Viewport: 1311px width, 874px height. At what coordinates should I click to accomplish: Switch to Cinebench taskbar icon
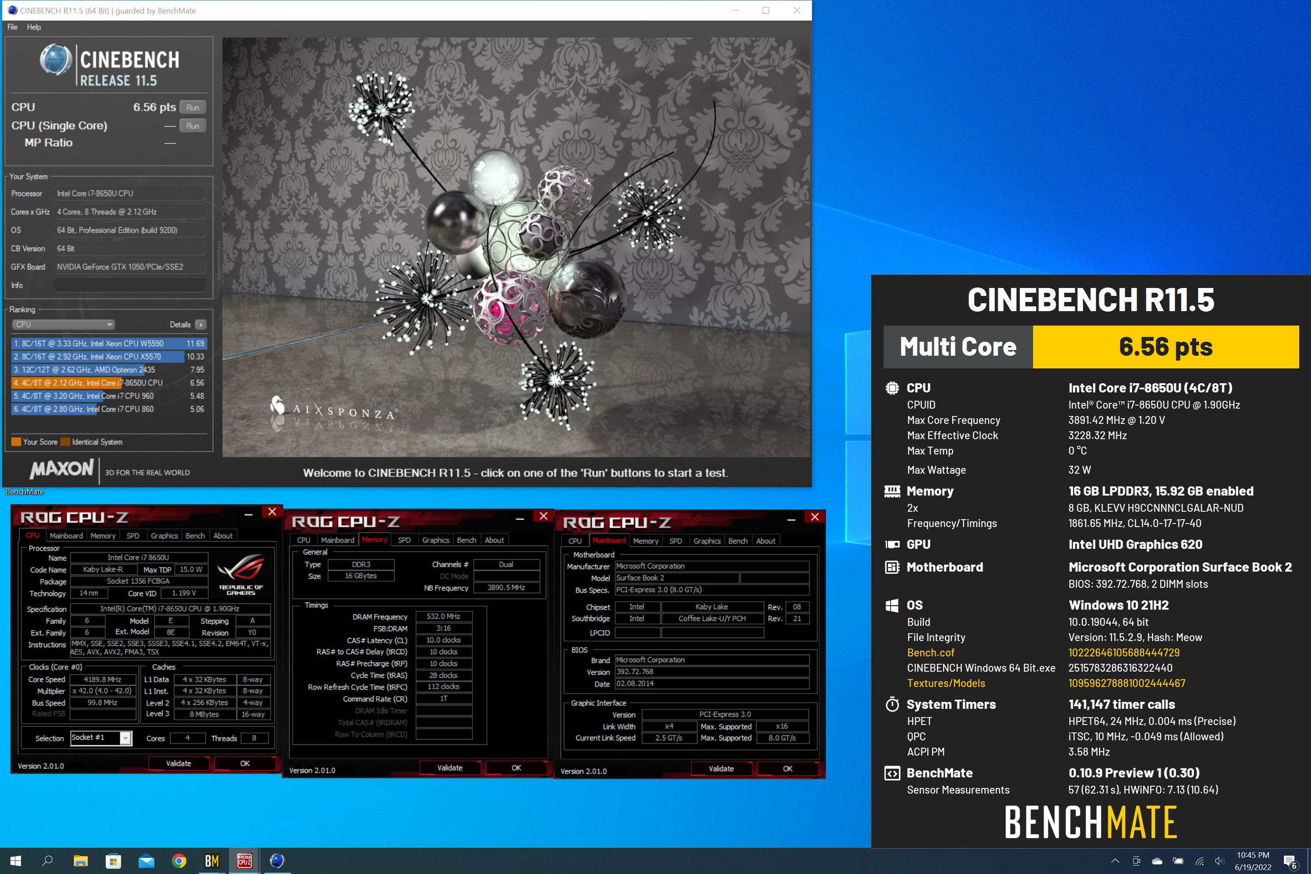point(277,860)
